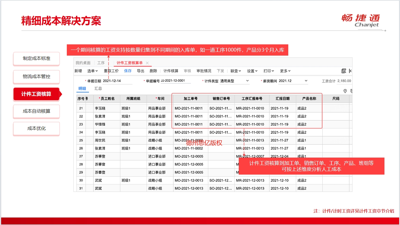Click the 汇报日期 column header
The width and height of the screenshot is (400, 225).
pos(283,99)
